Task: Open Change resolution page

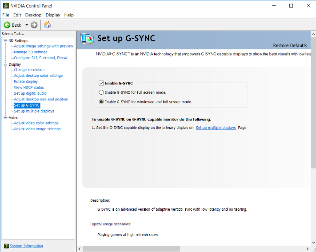Action: (29, 70)
